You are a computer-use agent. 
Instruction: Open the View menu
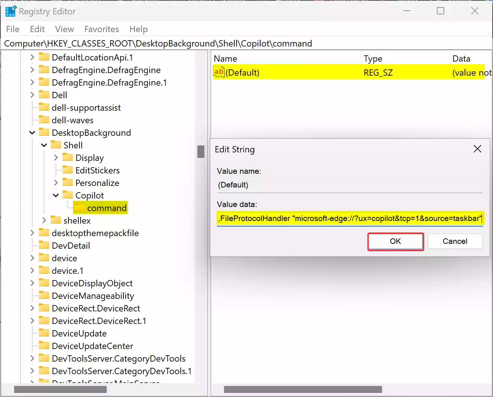click(65, 29)
